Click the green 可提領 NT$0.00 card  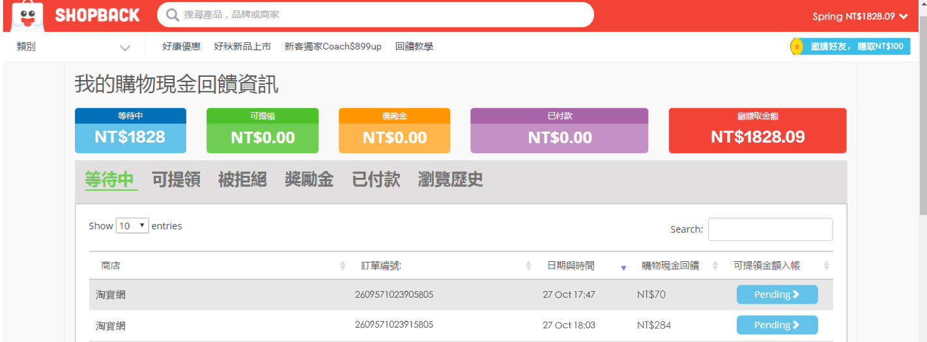click(x=263, y=130)
